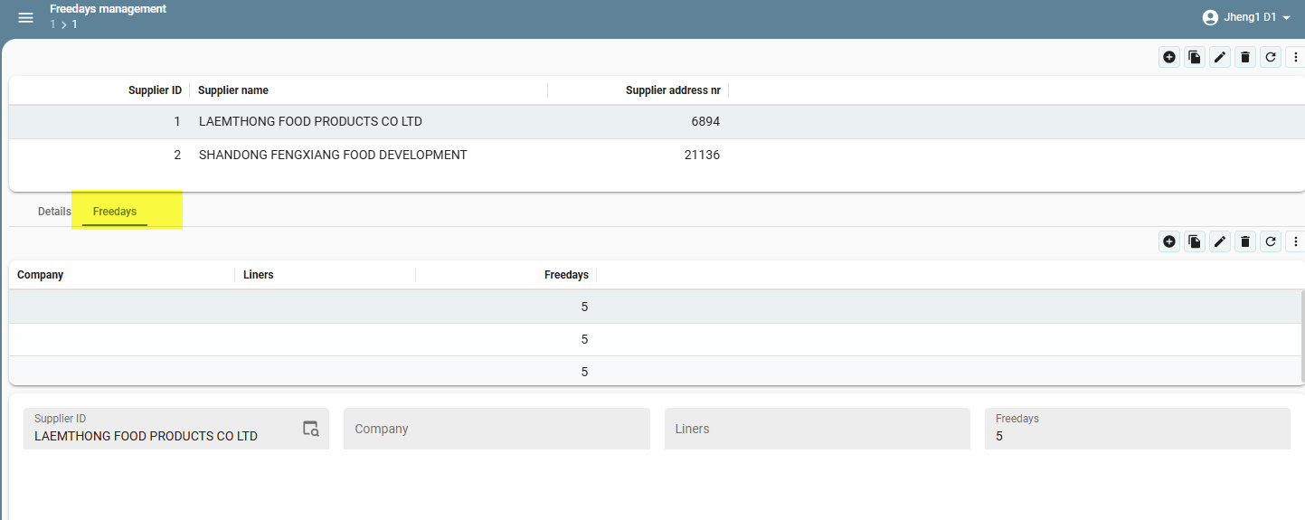1305x520 pixels.
Task: Open the supplier lookup icon in the Supplier ID field
Action: click(311, 429)
